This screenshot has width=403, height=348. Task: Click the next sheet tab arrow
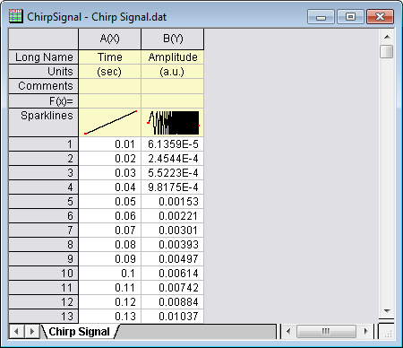pyautogui.click(x=31, y=331)
